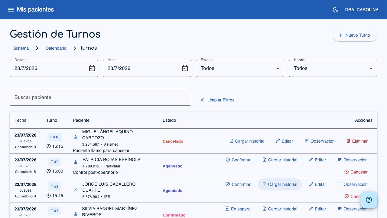
Task: Click the Estado column header
Action: [x=169, y=120]
